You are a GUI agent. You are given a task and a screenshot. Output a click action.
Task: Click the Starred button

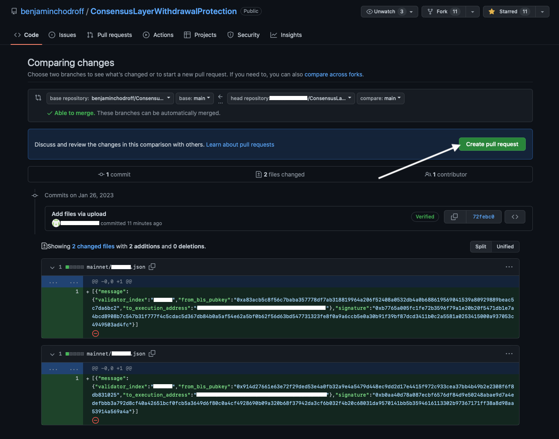coord(509,12)
